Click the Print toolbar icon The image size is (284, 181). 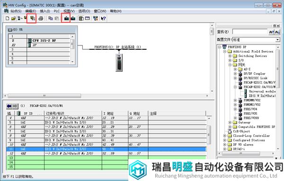(41, 18)
